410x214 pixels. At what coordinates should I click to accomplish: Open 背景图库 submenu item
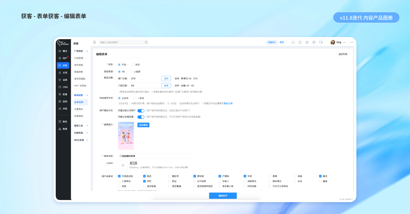78,109
